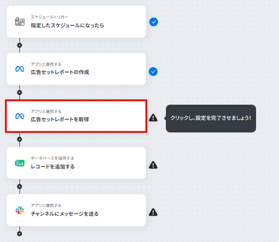Click the warning triangle beside チャンネルにメッセージを送る
Image resolution: width=279 pixels, height=242 pixels.
[153, 212]
